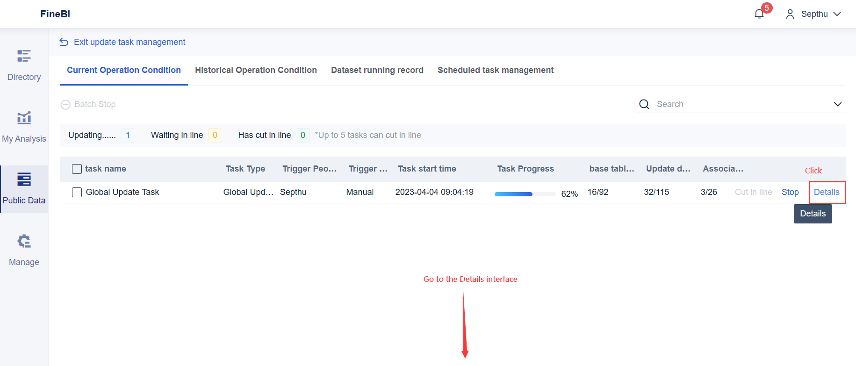This screenshot has height=366, width=856.
Task: Click the 16/92 base table value
Action: pos(598,192)
